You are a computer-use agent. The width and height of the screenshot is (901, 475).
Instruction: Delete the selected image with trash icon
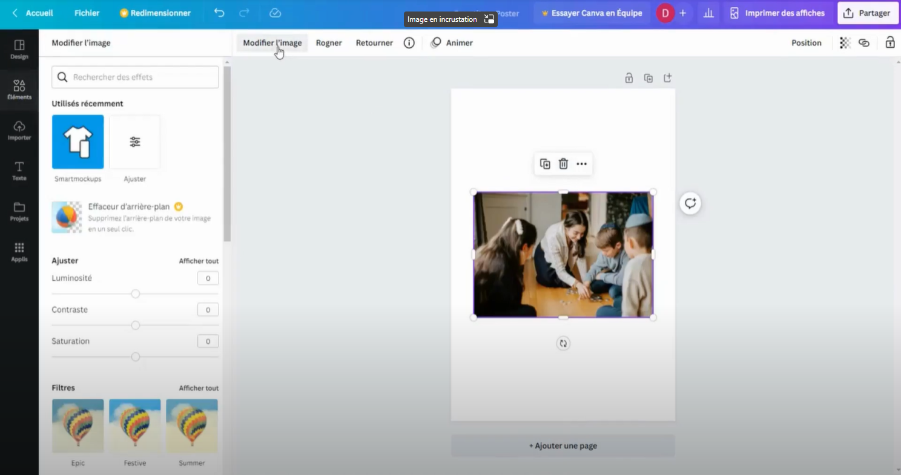(563, 164)
